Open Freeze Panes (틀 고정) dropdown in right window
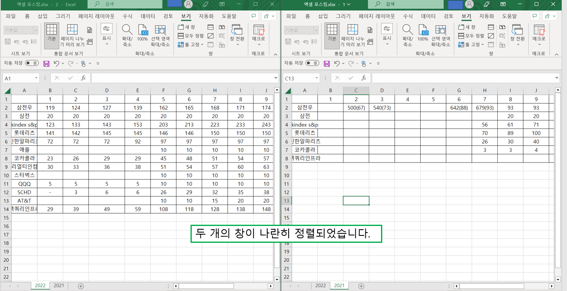Viewport: 567px width, 291px height. pos(471,44)
